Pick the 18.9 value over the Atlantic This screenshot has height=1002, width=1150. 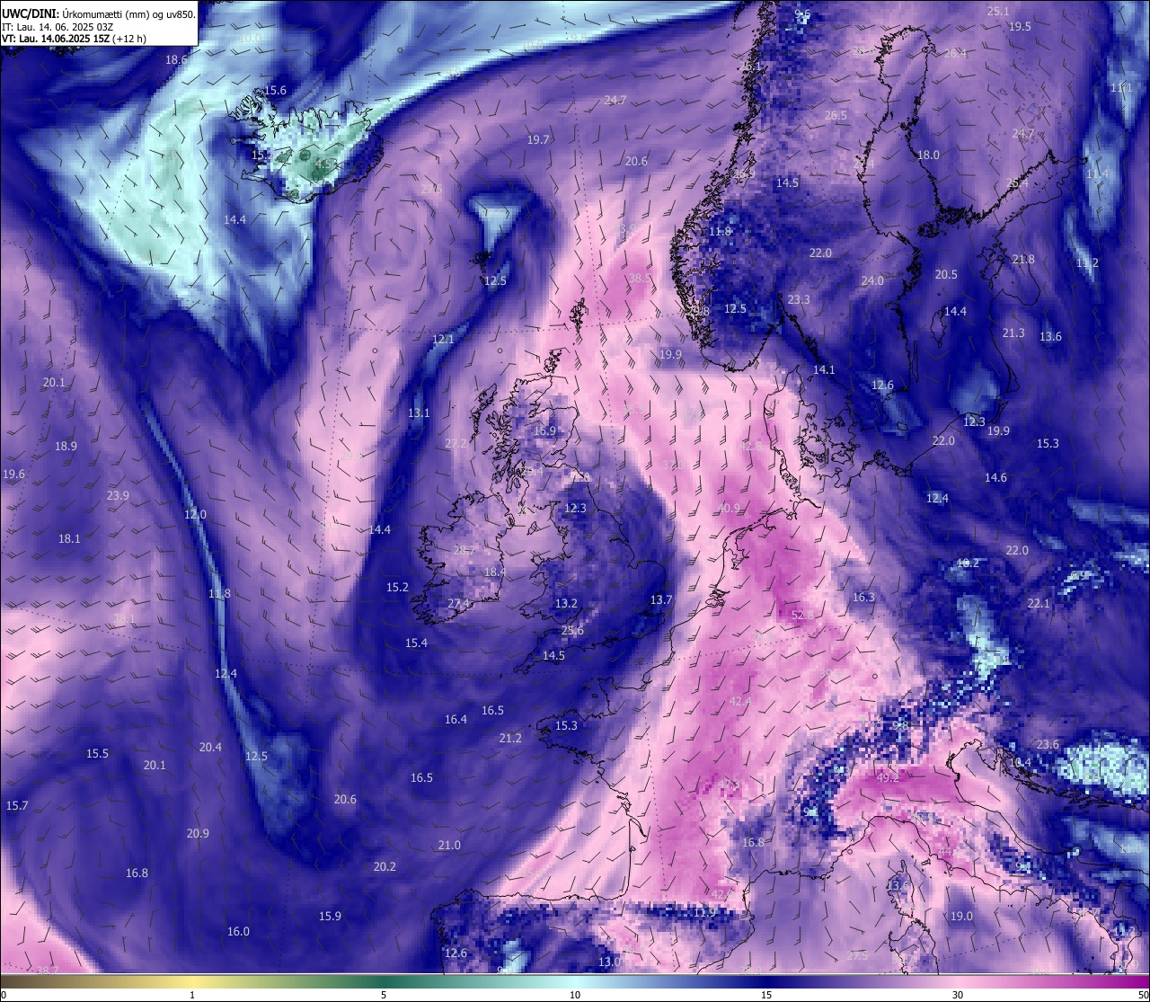(x=66, y=447)
